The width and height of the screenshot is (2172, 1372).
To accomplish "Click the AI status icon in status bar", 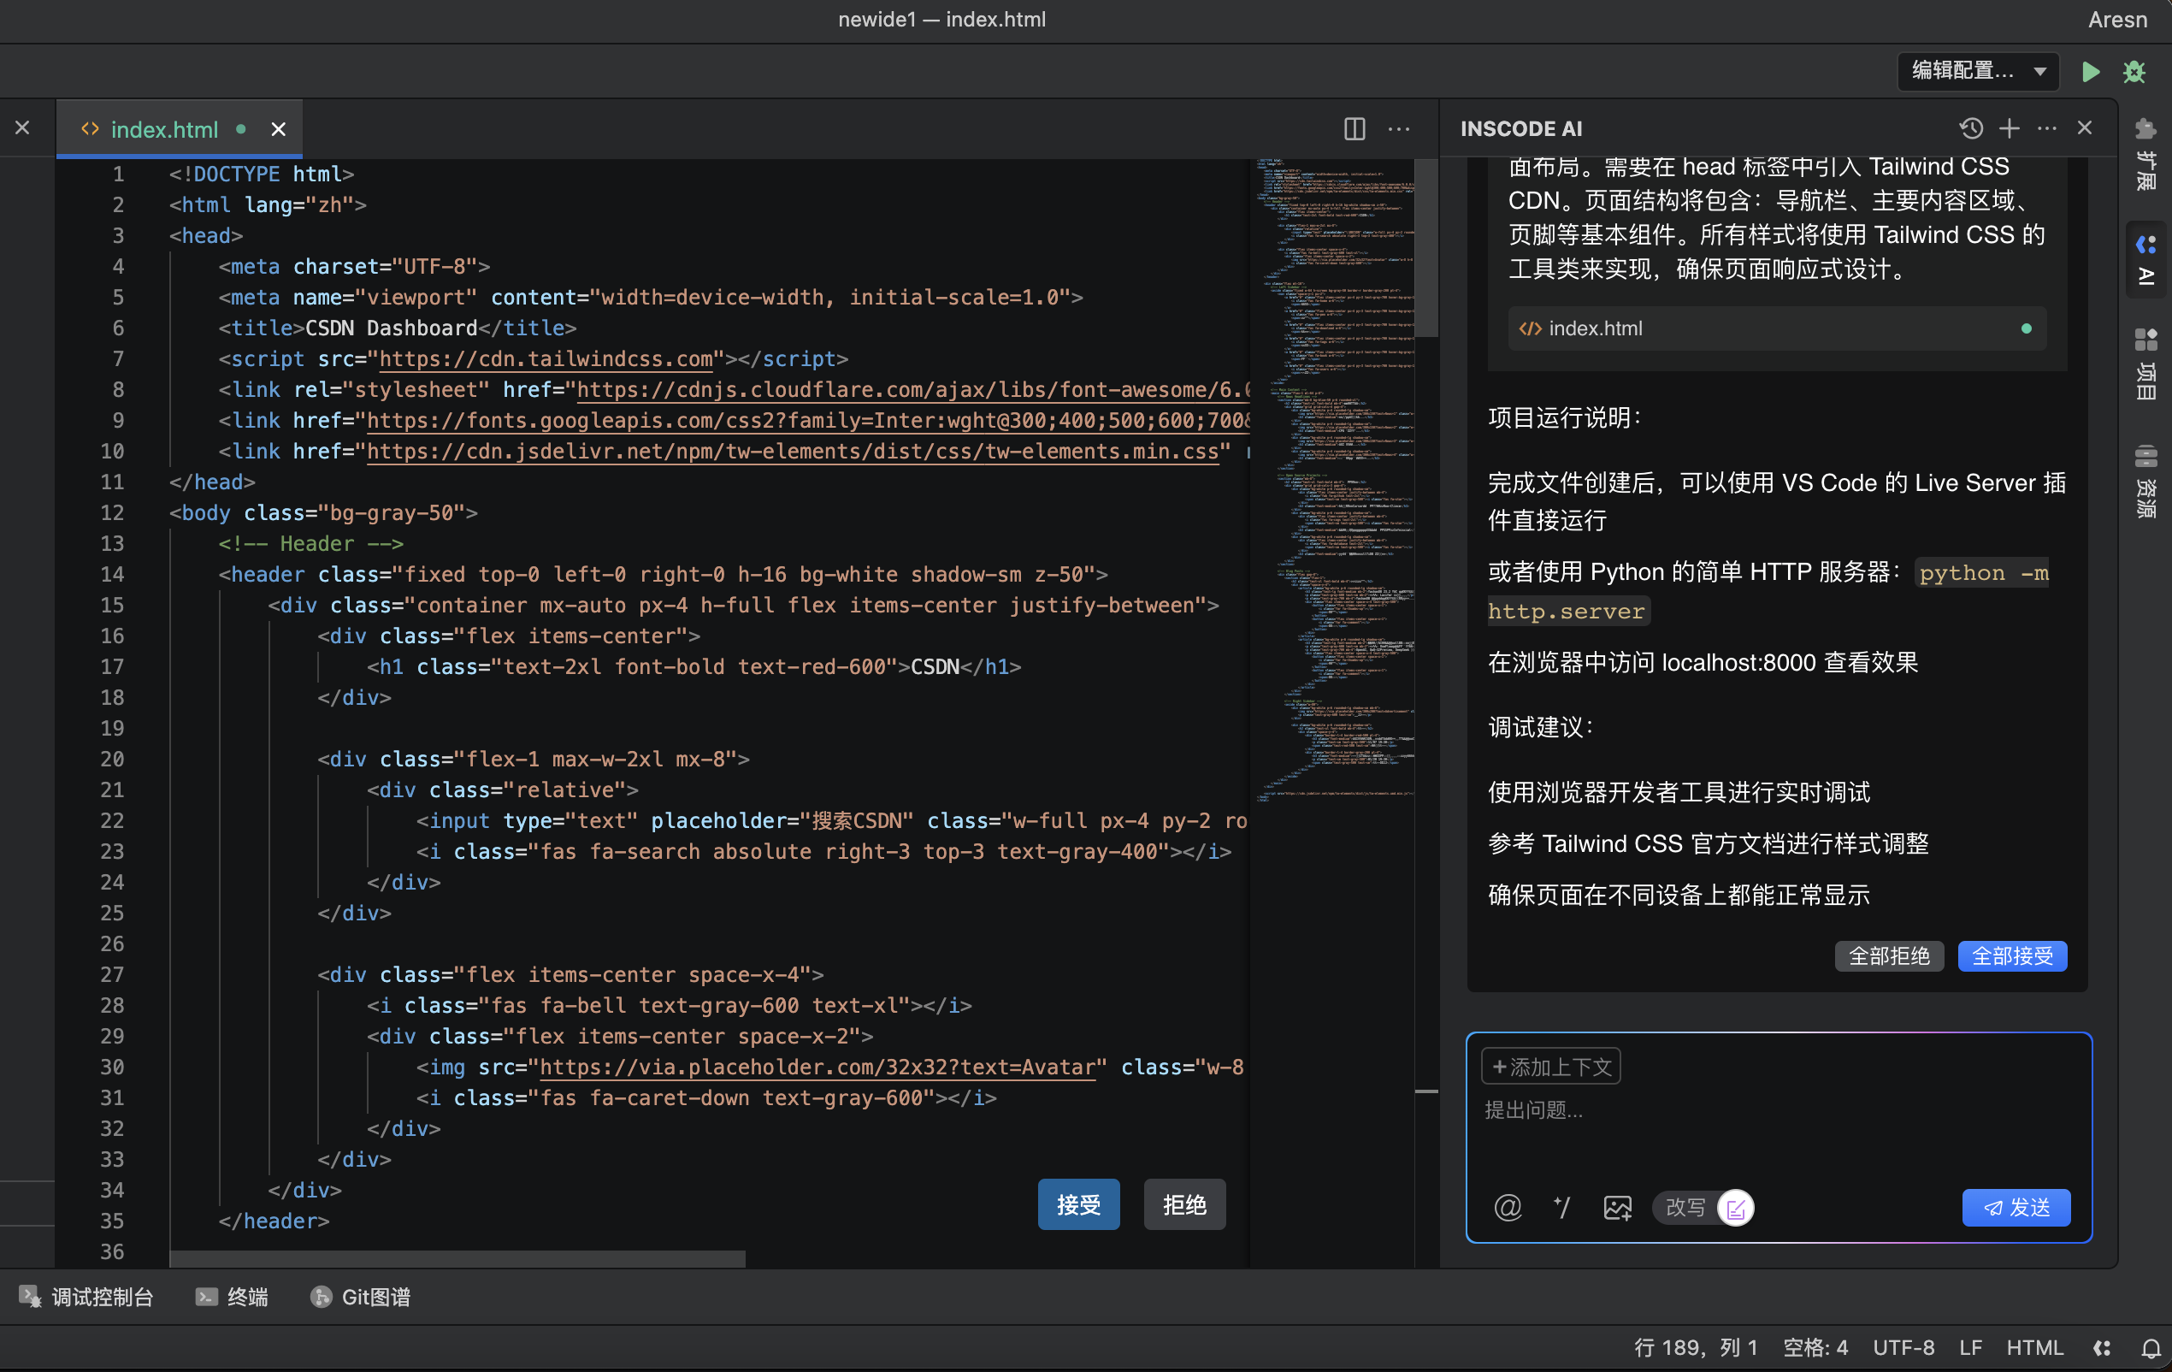I will 2102,1348.
